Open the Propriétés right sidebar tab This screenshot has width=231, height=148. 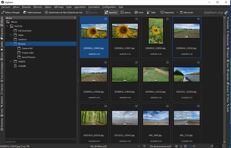point(228,23)
